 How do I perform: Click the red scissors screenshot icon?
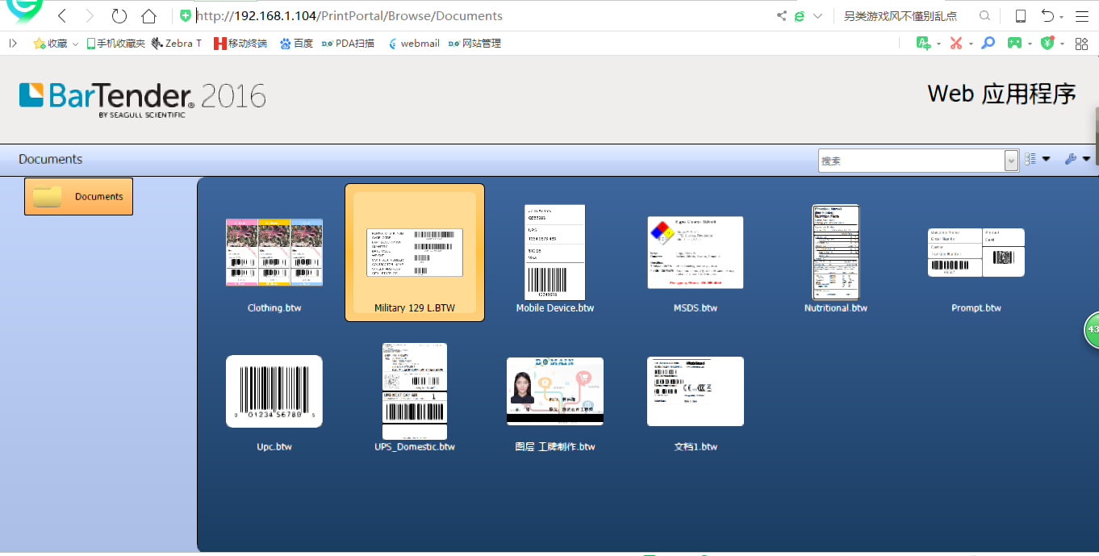[x=956, y=44]
